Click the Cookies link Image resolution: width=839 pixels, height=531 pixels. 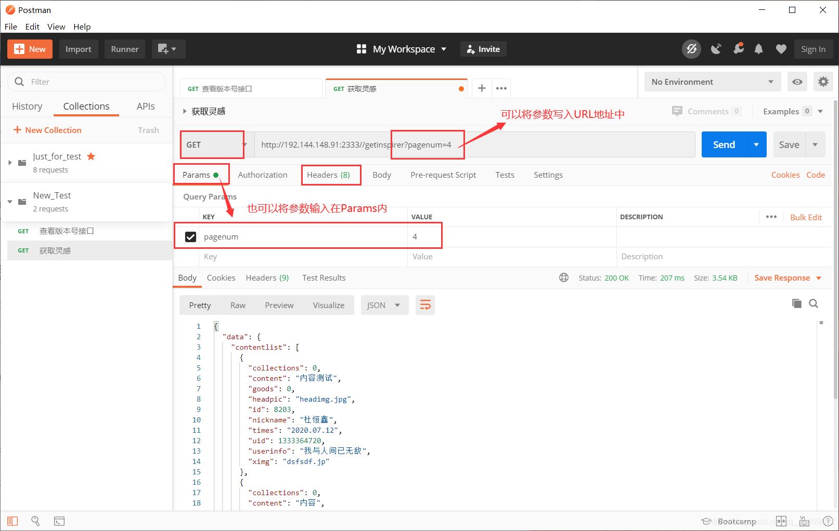click(x=785, y=175)
